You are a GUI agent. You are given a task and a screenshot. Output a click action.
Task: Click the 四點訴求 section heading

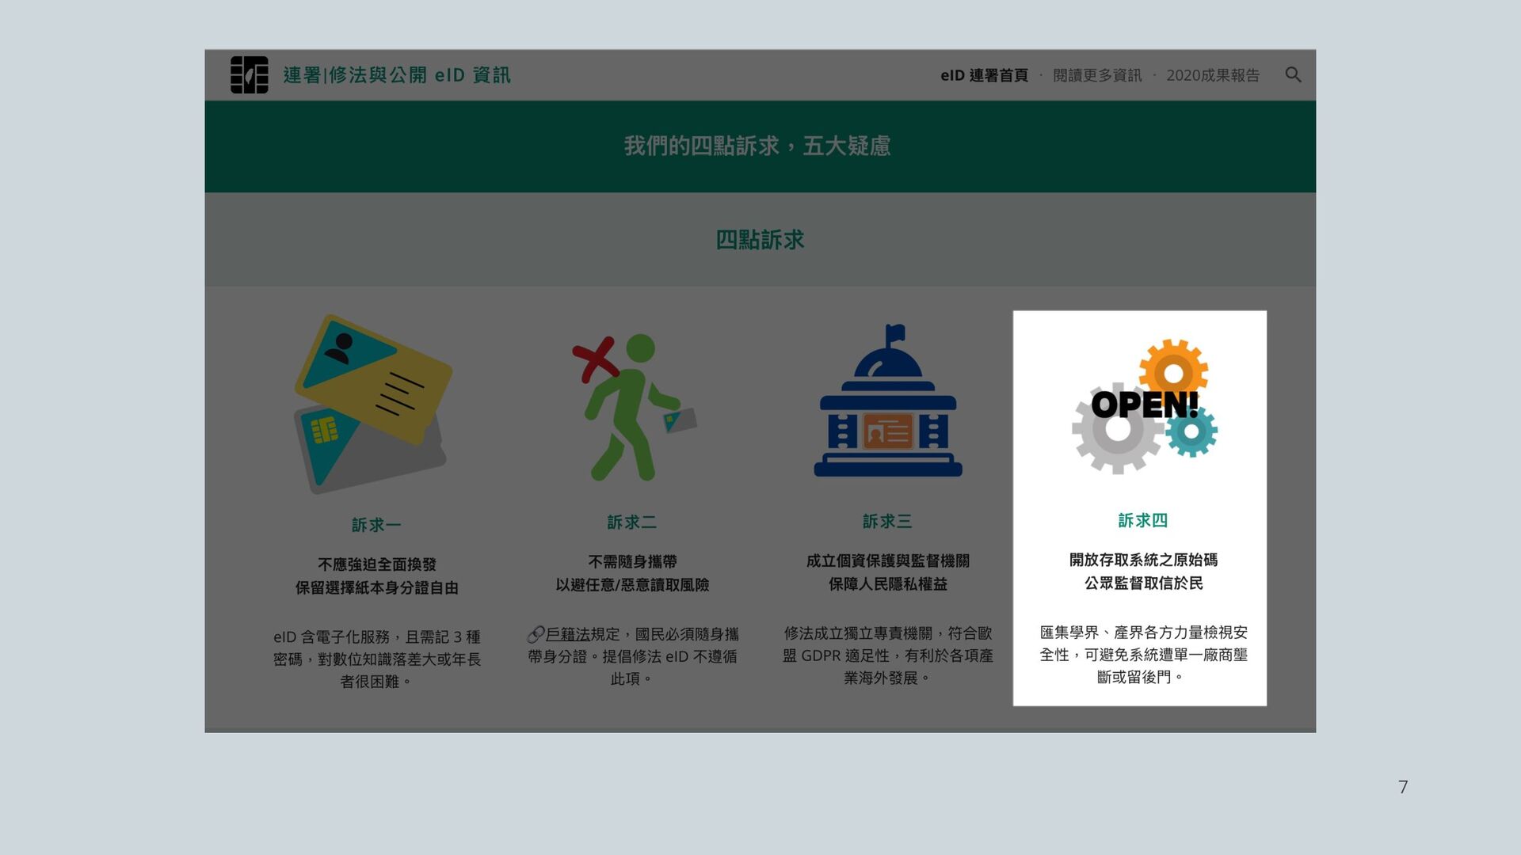click(x=760, y=240)
